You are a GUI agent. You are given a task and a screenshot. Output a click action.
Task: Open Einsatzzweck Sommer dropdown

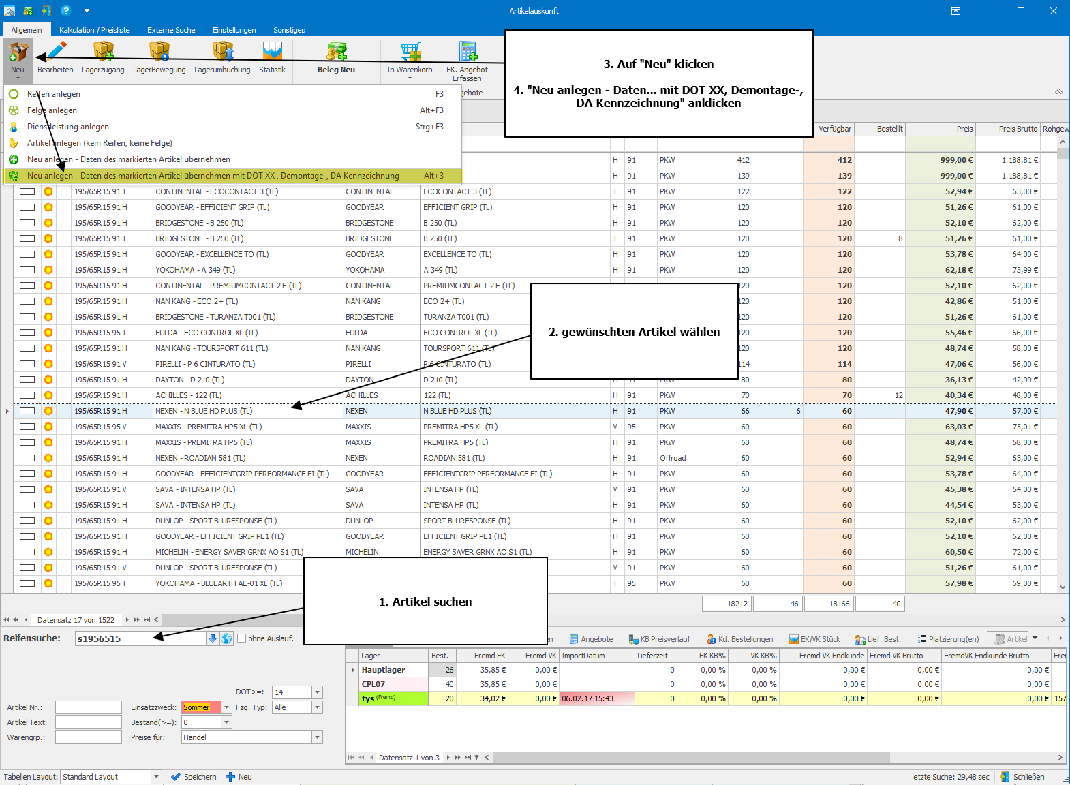click(x=227, y=707)
